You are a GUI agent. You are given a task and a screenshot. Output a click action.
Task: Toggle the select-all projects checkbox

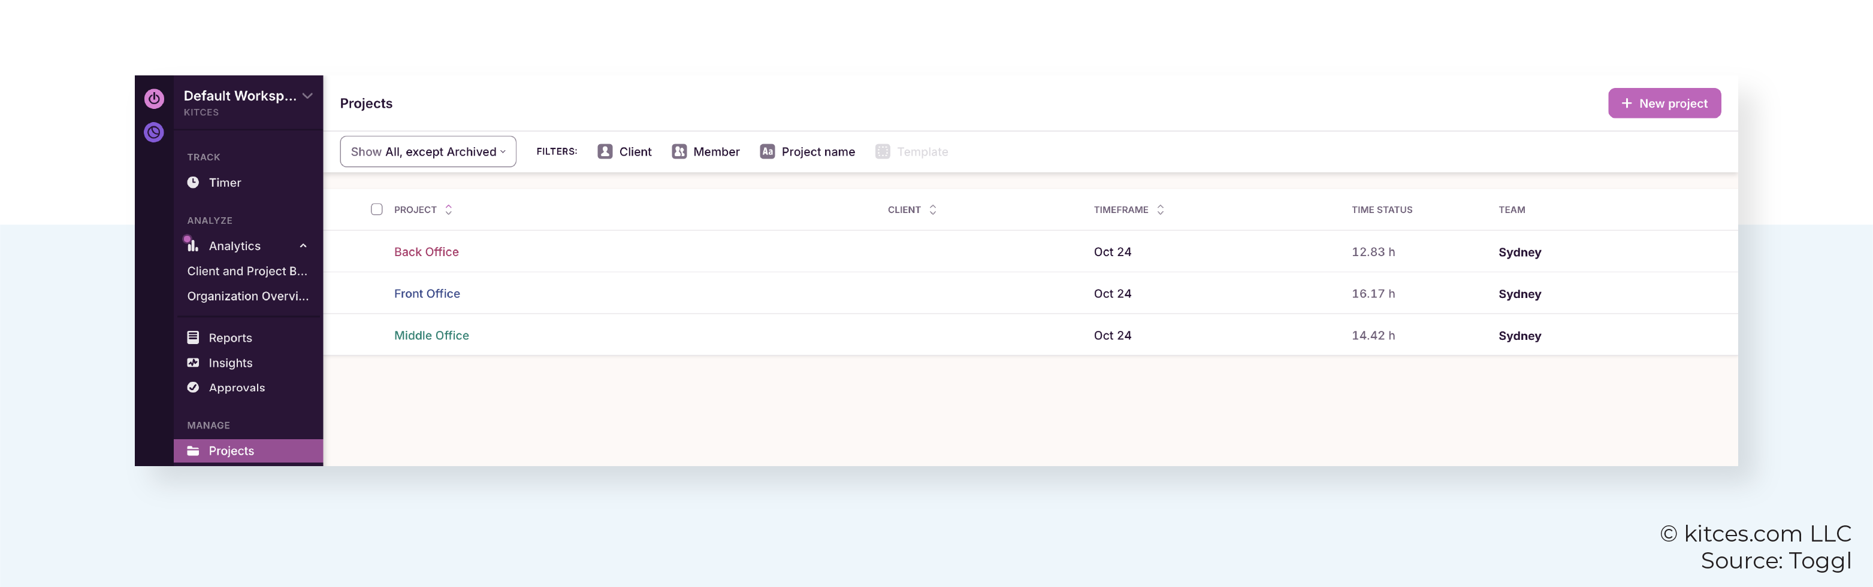(x=377, y=209)
